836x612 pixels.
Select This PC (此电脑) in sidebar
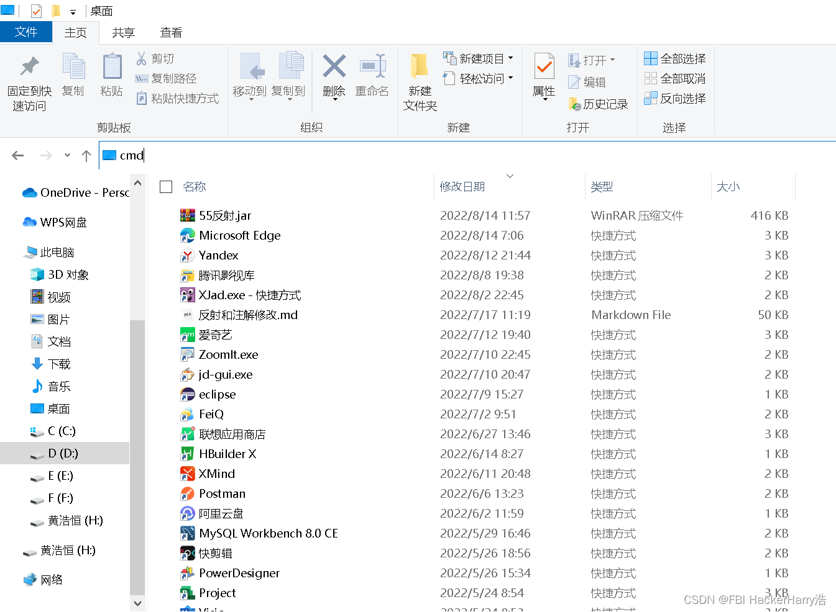[x=49, y=252]
